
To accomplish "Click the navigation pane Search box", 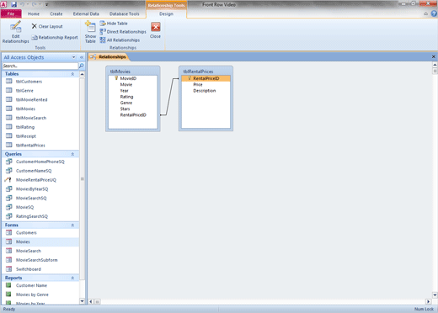I will (40, 66).
